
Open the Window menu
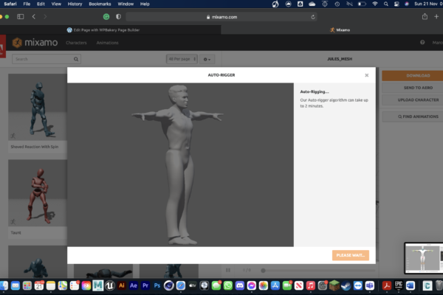(126, 4)
